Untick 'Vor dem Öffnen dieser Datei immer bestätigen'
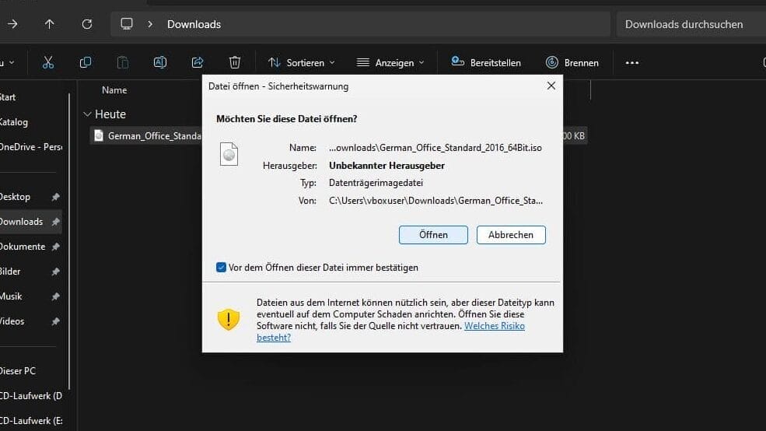 coord(222,268)
